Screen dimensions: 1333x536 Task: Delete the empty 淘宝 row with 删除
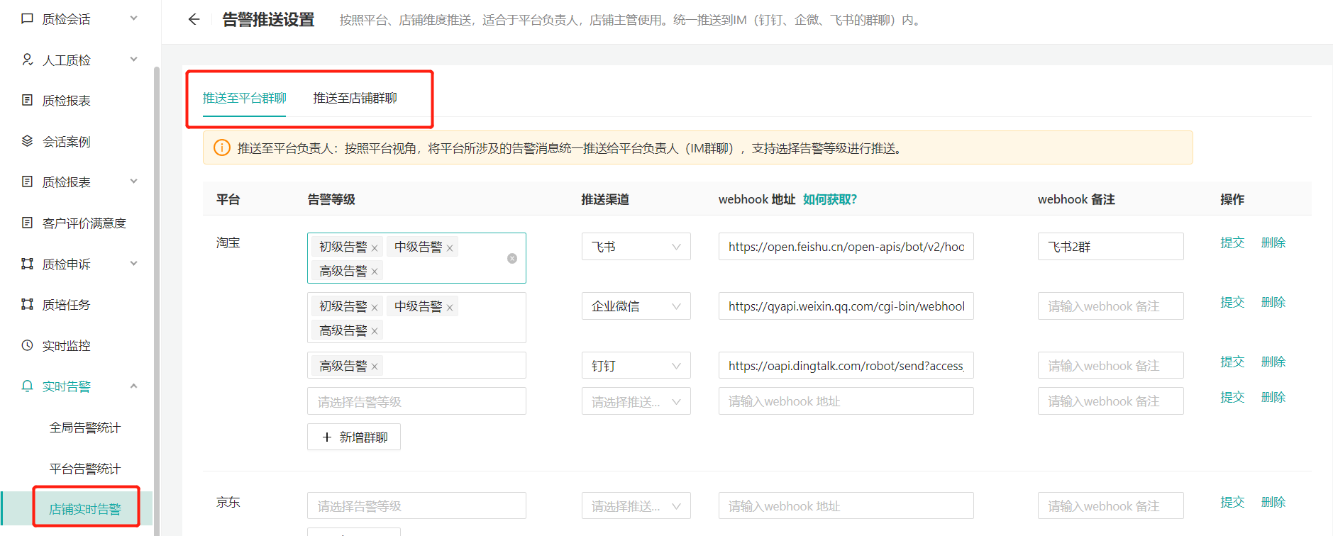point(1273,397)
